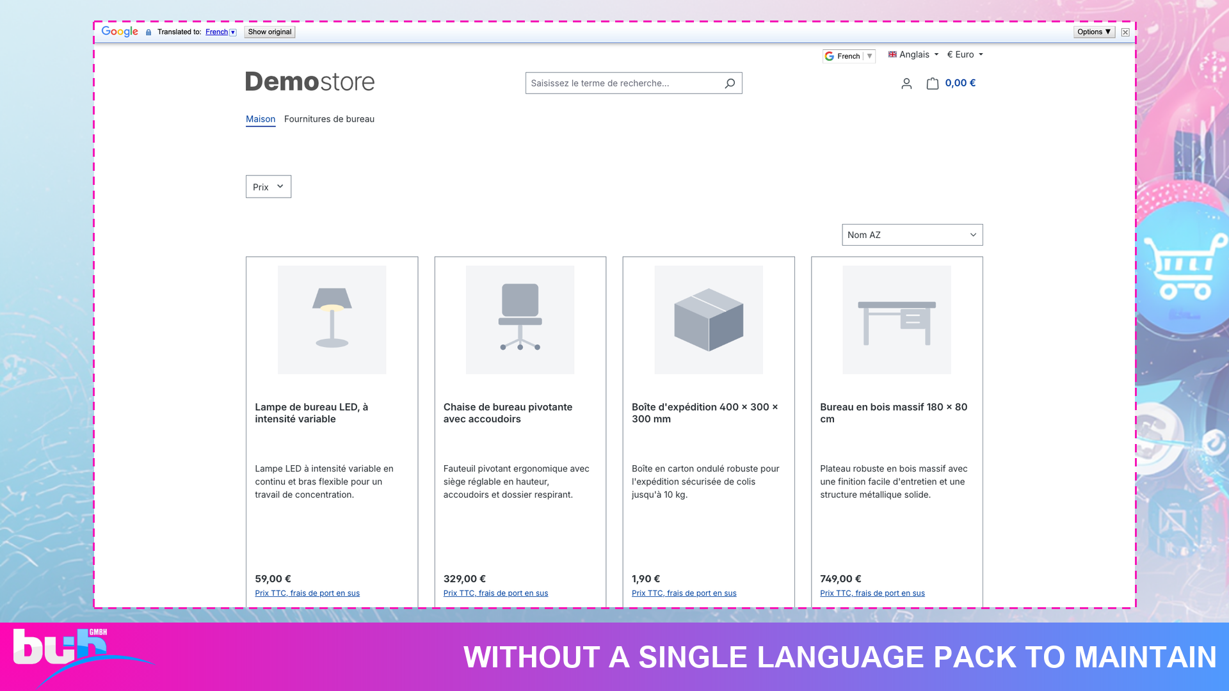Open the Fournitures de bureau category
The image size is (1229, 691).
click(x=329, y=119)
